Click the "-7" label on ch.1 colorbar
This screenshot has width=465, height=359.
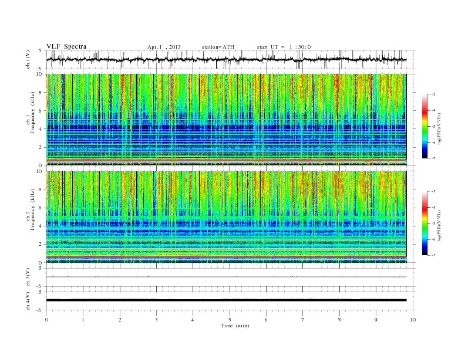coord(433,158)
